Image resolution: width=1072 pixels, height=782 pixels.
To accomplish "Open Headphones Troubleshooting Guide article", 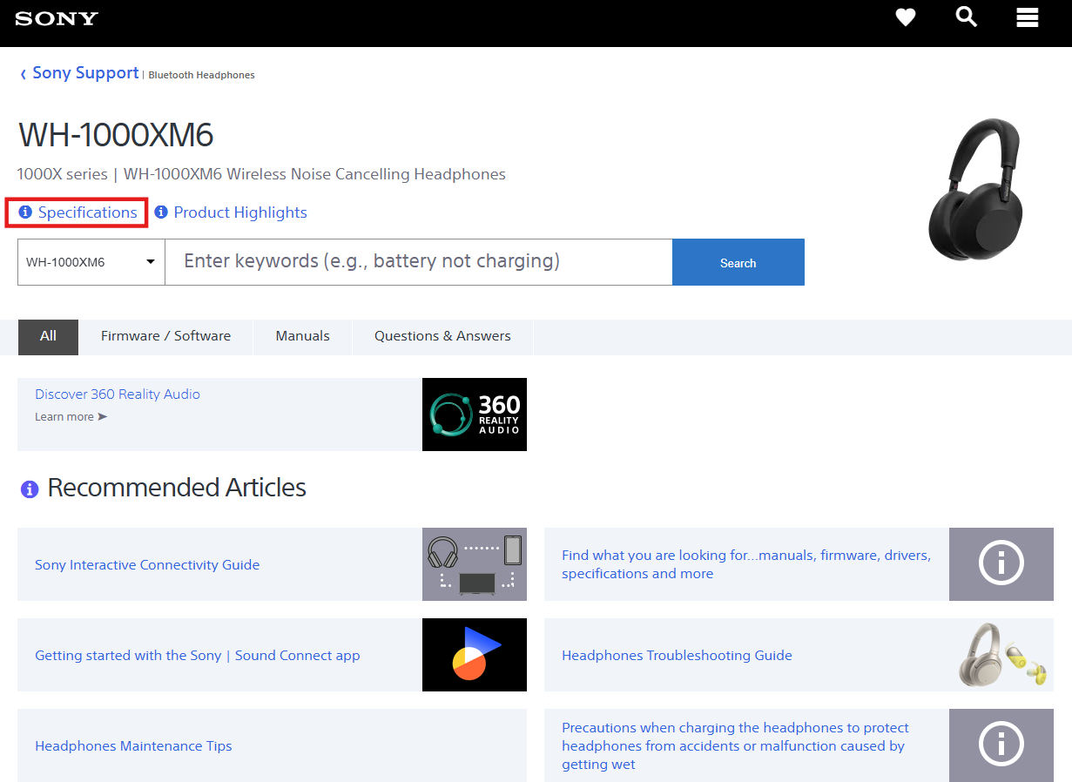I will (677, 656).
